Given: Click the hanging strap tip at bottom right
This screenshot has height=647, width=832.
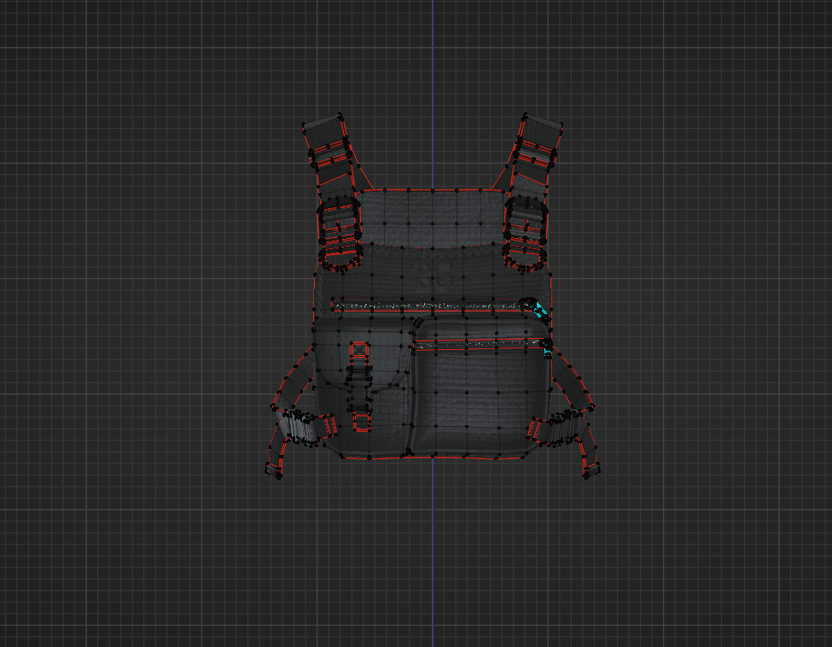Looking at the screenshot, I should point(591,470).
